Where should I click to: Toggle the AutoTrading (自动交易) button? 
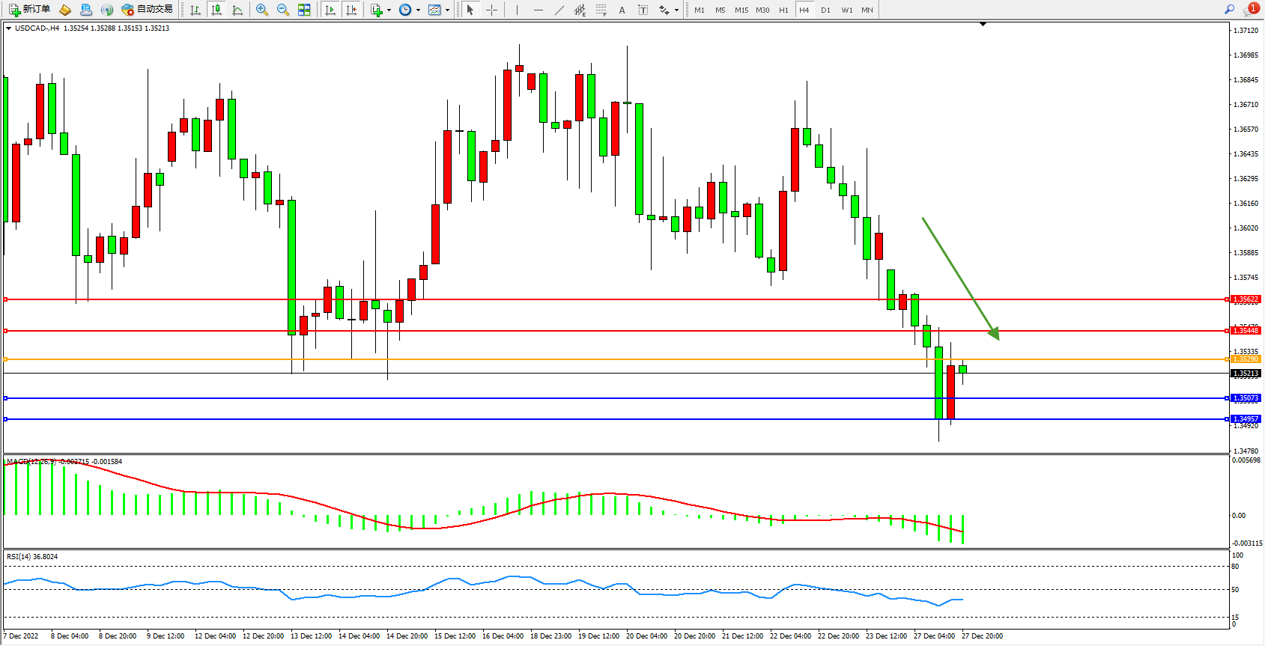point(148,10)
